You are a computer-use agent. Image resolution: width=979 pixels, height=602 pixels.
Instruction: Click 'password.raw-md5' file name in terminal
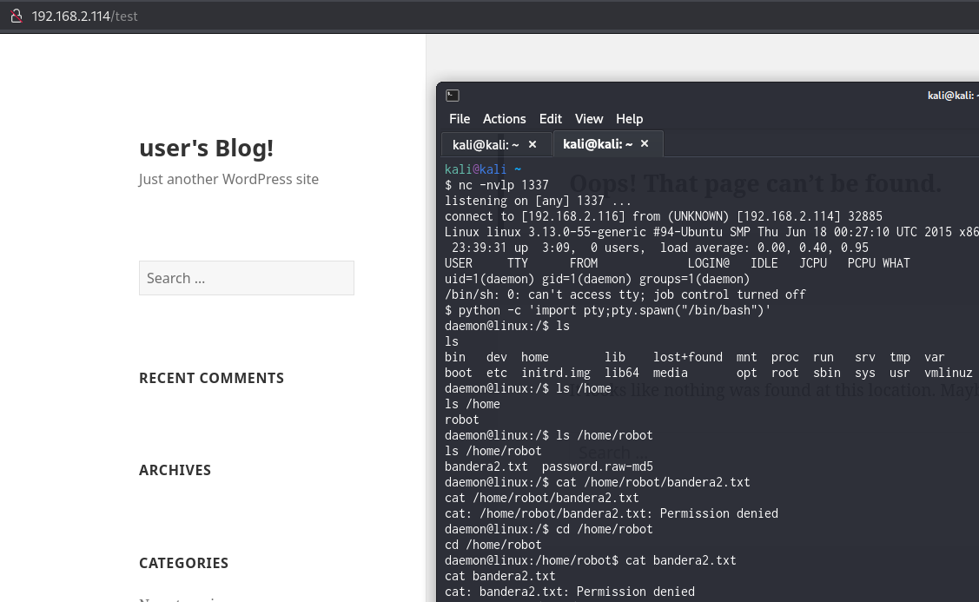coord(597,466)
